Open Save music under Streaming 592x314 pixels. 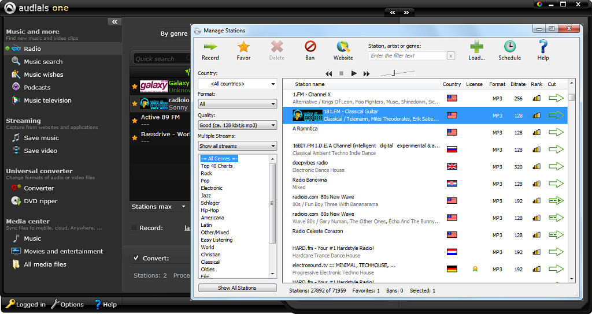pyautogui.click(x=41, y=137)
